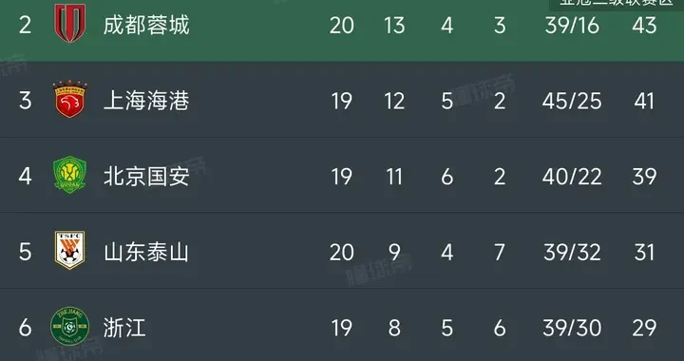
Task: Click Chengdu Rongcheng's 43 points value
Action: pyautogui.click(x=644, y=26)
